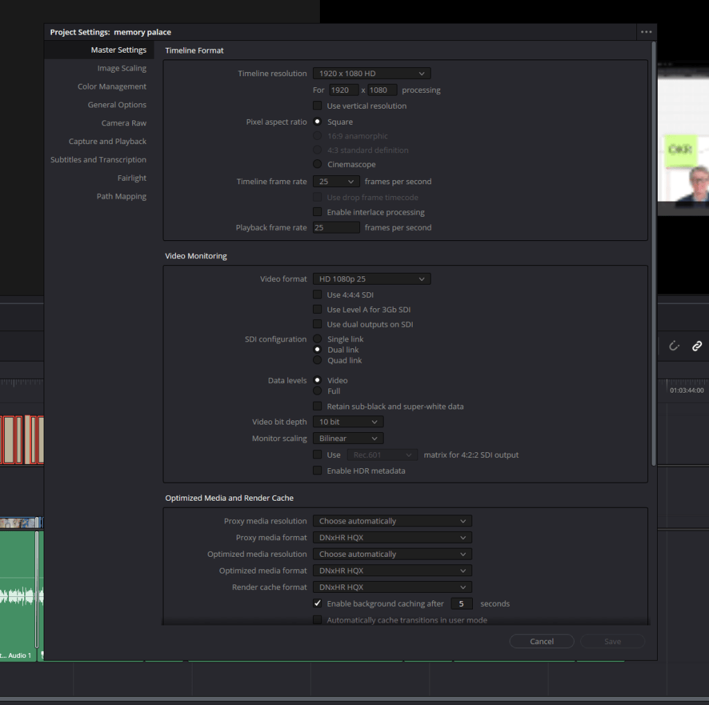Click the settings panel vertical scrollbar
The height and width of the screenshot is (705, 709).
coord(654,253)
